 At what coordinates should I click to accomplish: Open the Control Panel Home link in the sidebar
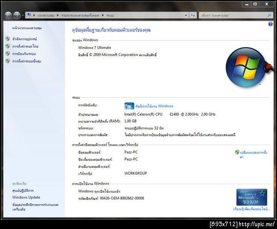point(27,28)
